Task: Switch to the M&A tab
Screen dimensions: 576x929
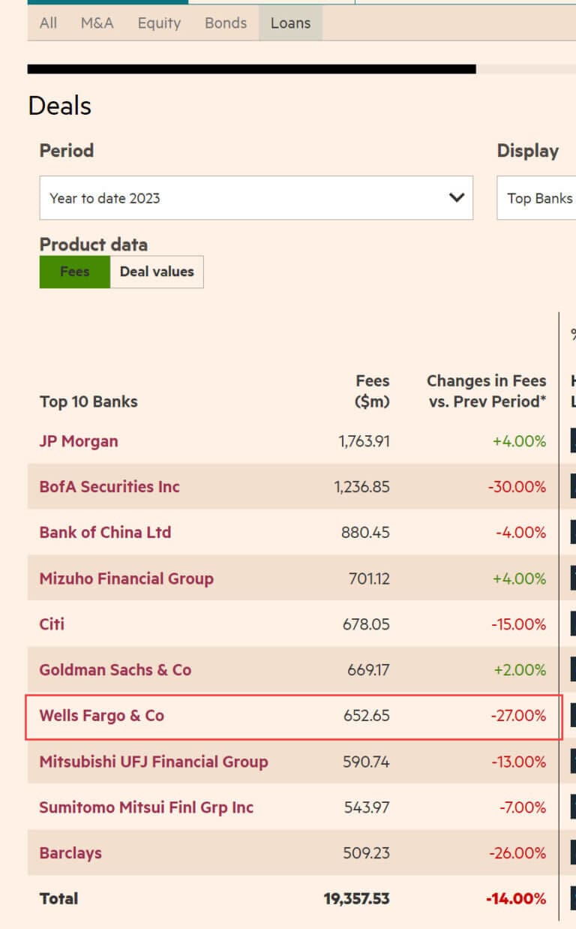Action: (x=97, y=23)
